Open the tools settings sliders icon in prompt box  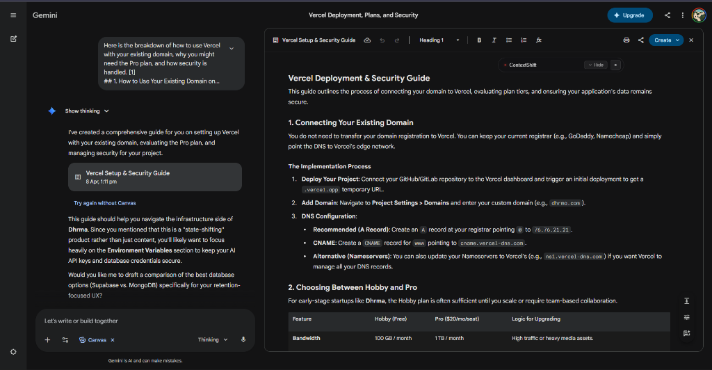click(65, 339)
